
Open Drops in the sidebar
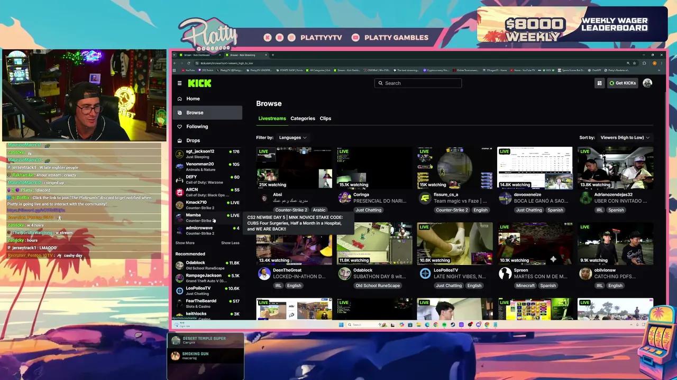207,140
